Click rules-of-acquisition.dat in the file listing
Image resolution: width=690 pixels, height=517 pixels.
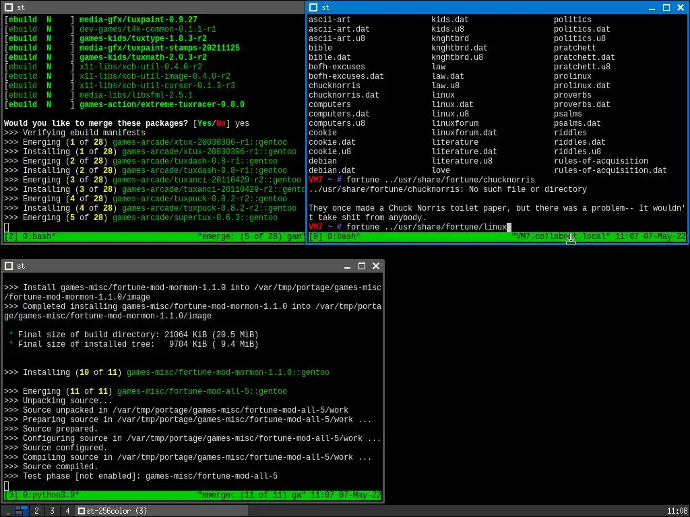610,170
